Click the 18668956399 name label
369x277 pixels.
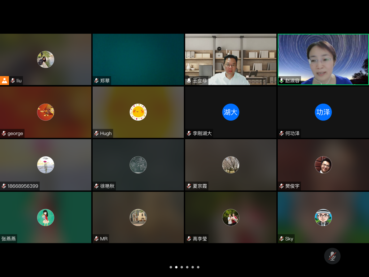(23, 186)
